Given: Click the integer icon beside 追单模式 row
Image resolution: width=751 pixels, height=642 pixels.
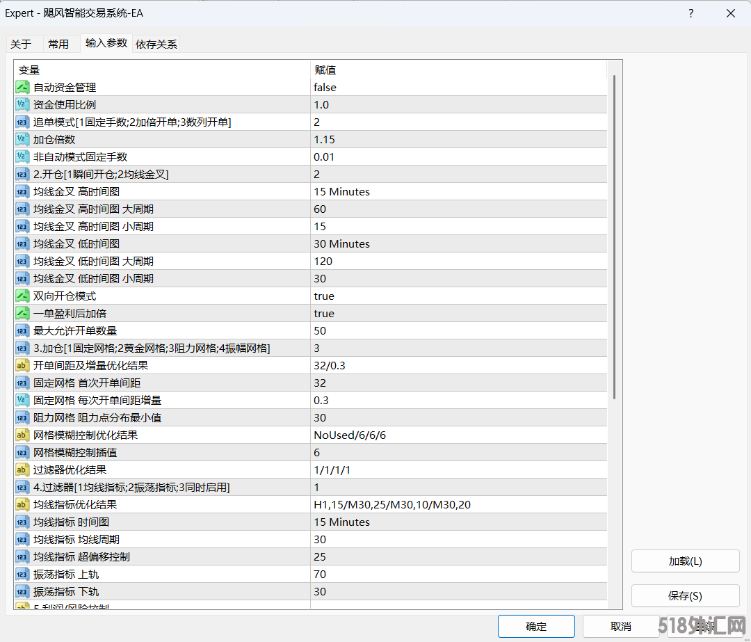Looking at the screenshot, I should pos(22,122).
